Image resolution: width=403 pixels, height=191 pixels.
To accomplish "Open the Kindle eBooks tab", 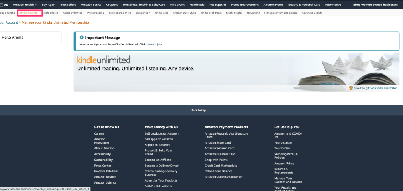I will pyautogui.click(x=50, y=13).
